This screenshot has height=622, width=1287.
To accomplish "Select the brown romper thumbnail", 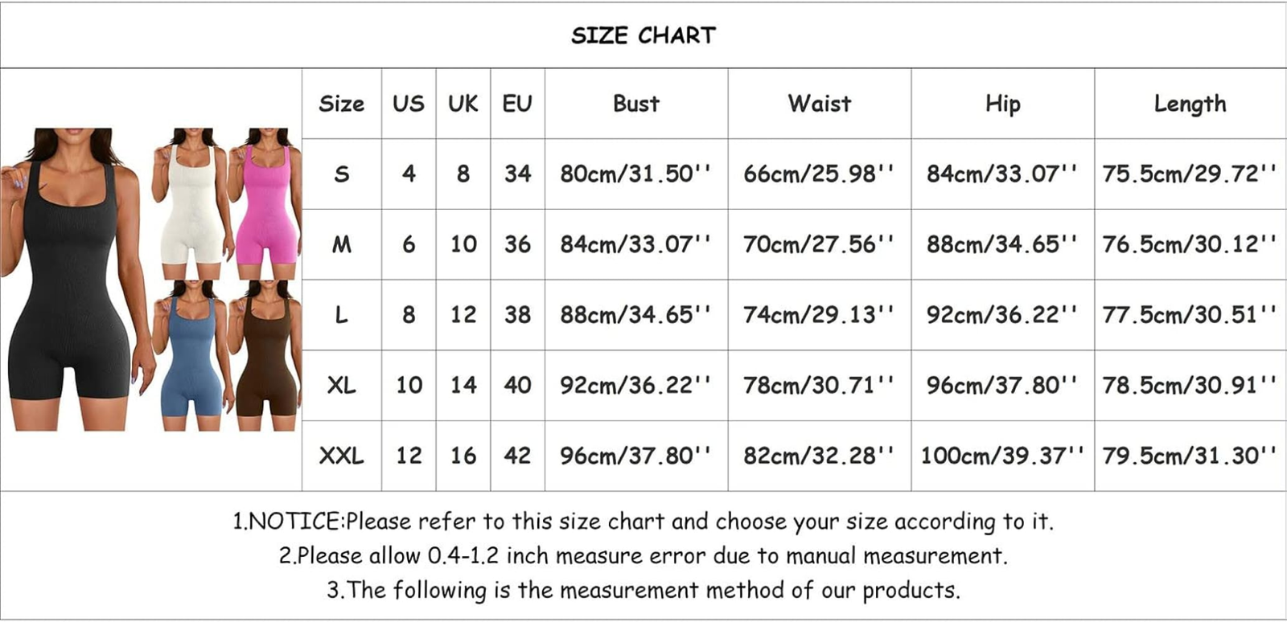I will 265,354.
